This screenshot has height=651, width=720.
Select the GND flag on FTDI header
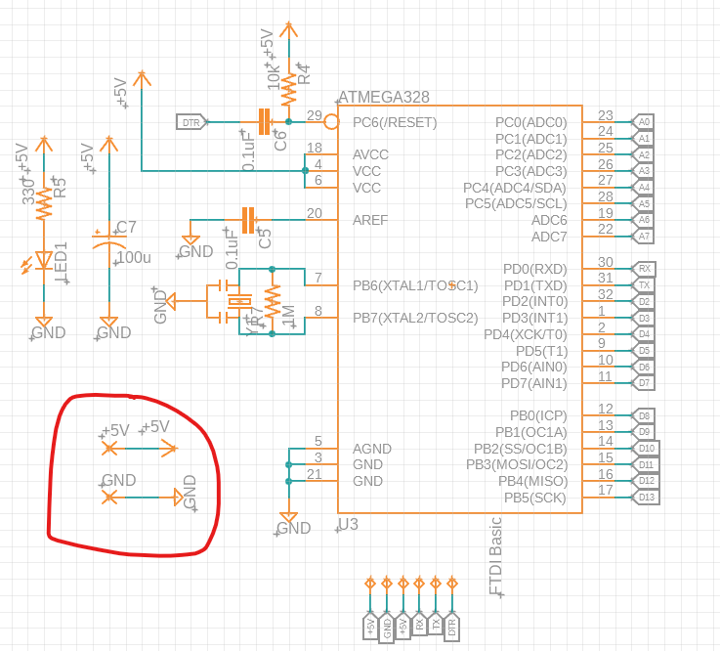(x=386, y=625)
